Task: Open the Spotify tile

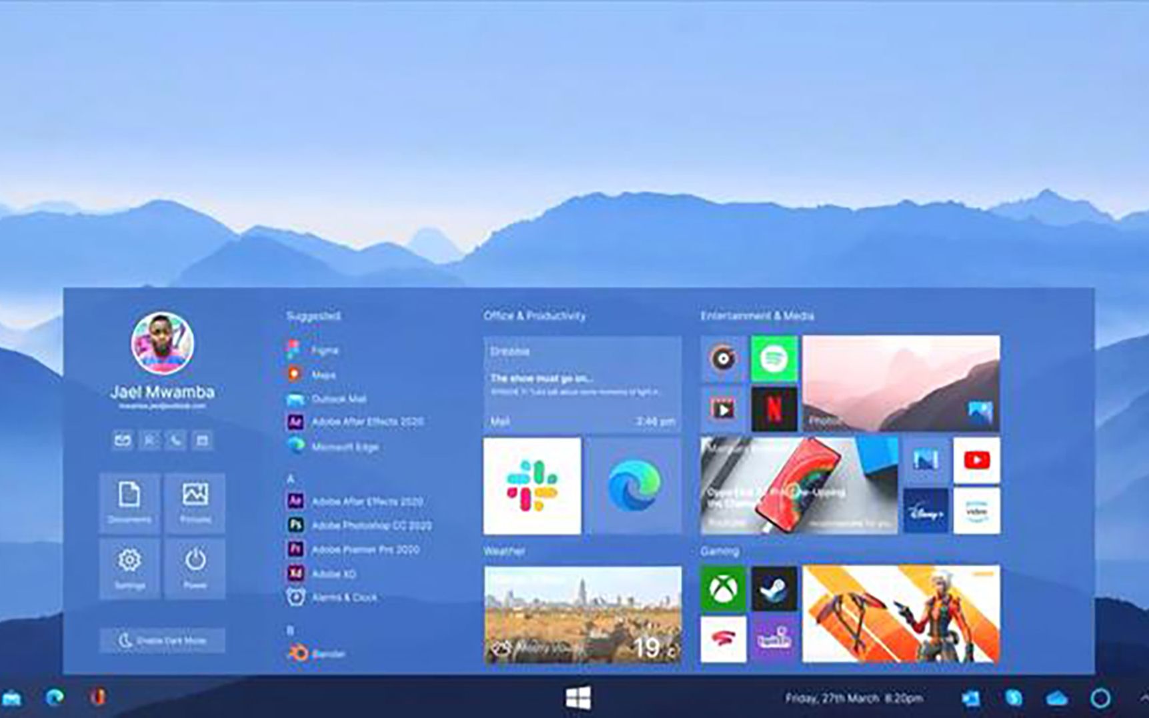Action: click(x=774, y=359)
